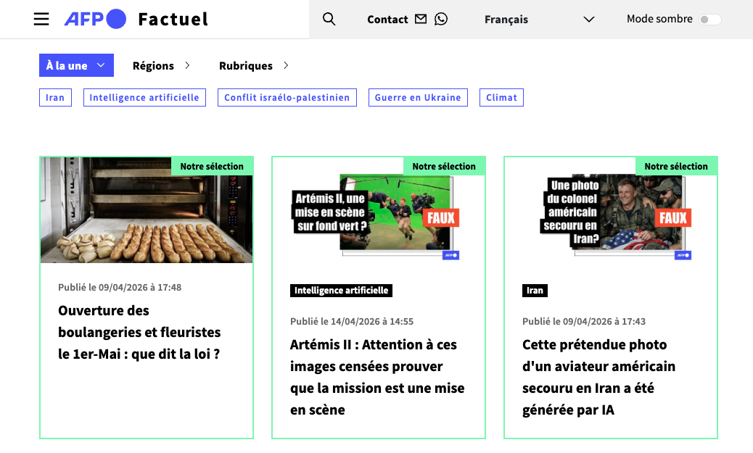Select the Iran topic tag in the filter row
The width and height of the screenshot is (753, 453).
55,97
